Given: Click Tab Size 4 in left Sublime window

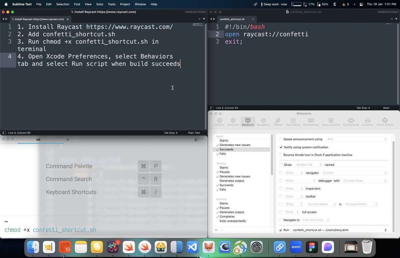Looking at the screenshot, I should click(x=171, y=133).
